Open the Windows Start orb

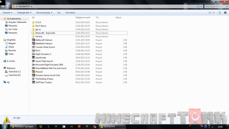point(5,126)
